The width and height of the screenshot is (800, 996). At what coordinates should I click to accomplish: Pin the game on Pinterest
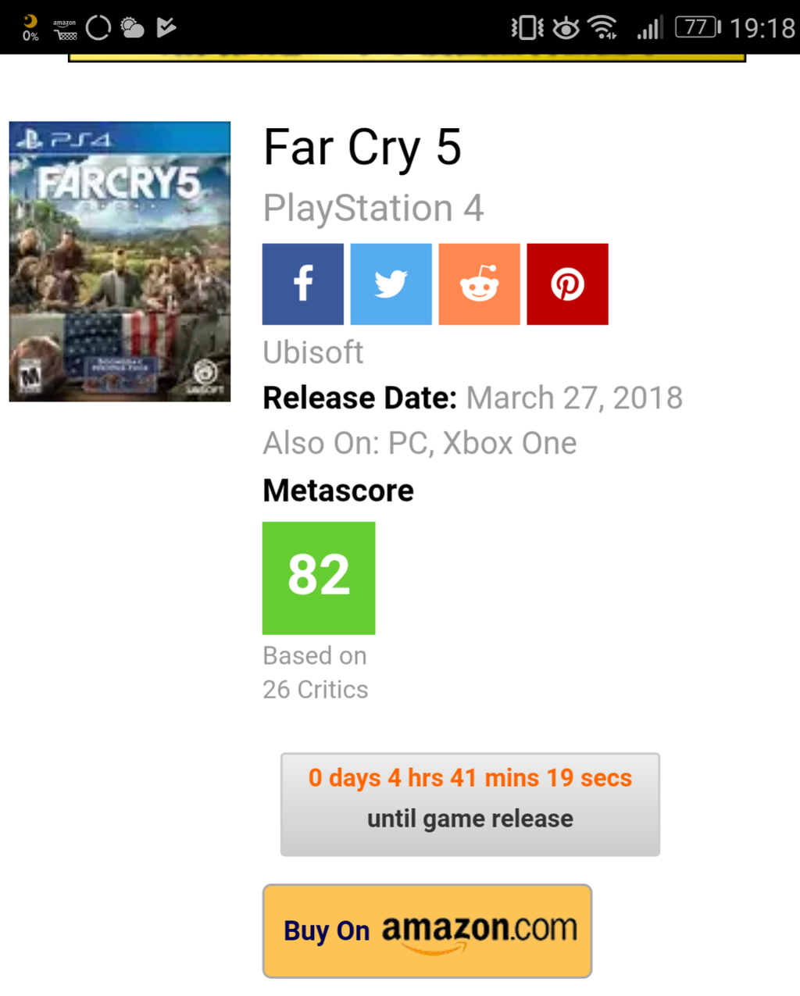pyautogui.click(x=567, y=284)
